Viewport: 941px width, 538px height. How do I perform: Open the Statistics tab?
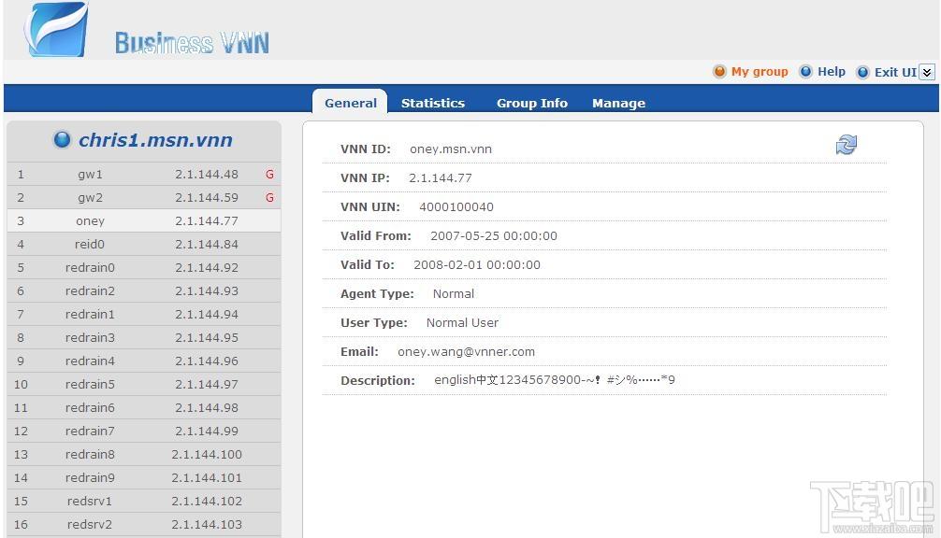(433, 103)
